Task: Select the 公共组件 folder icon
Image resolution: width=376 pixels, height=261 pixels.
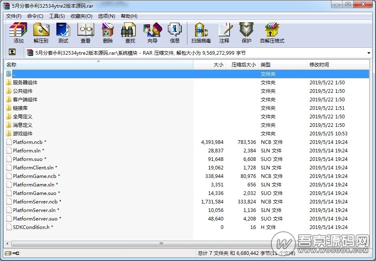Action: pyautogui.click(x=9, y=91)
